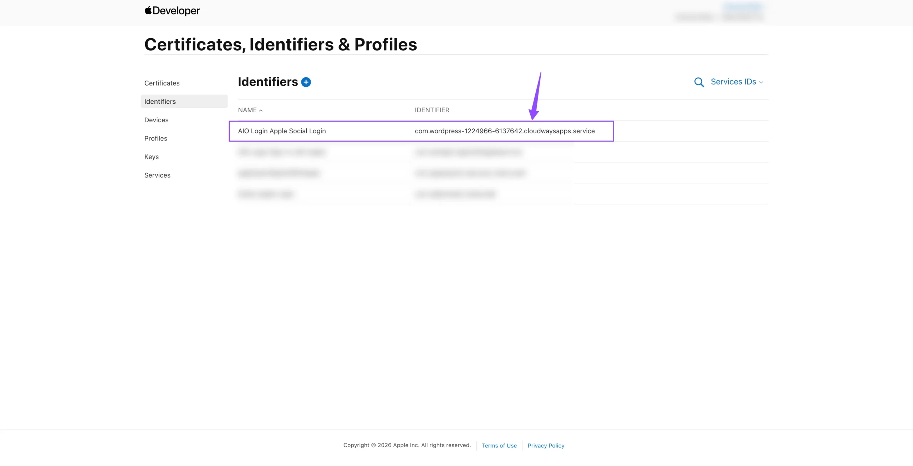Open Services in the sidebar
This screenshot has height=466, width=913.
coord(157,175)
